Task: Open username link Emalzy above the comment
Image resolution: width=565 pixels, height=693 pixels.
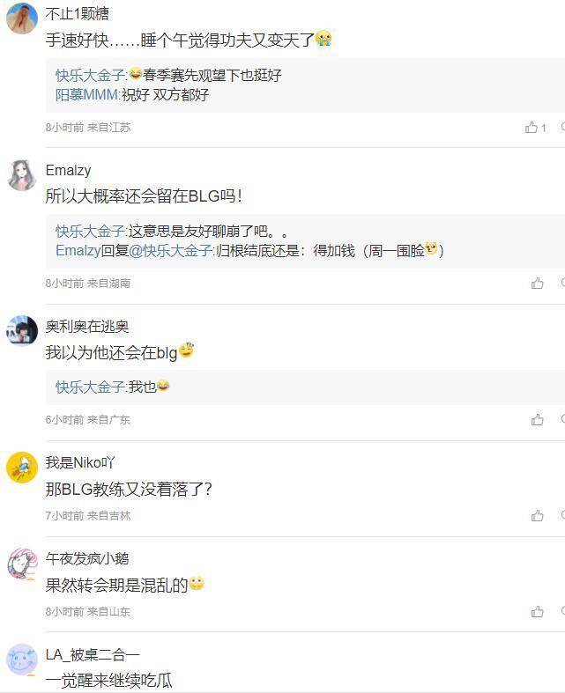Action: click(68, 170)
